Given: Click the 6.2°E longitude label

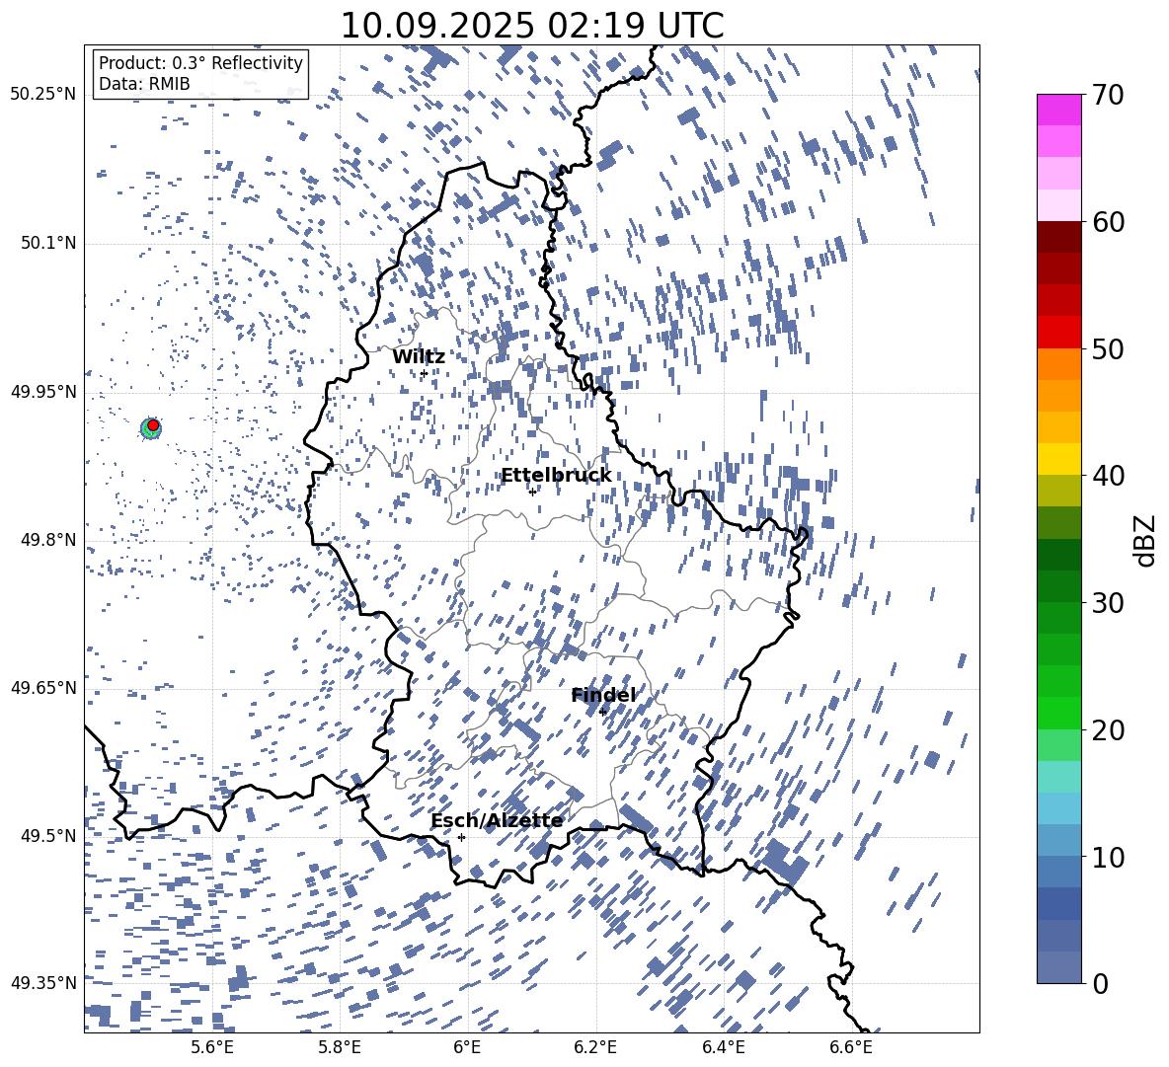Looking at the screenshot, I should coord(595,1047).
